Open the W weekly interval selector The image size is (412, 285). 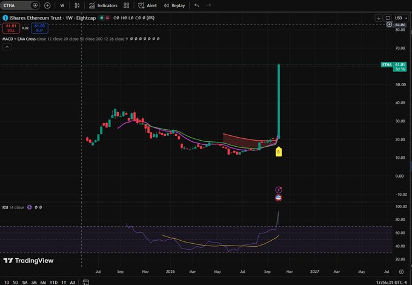click(62, 5)
